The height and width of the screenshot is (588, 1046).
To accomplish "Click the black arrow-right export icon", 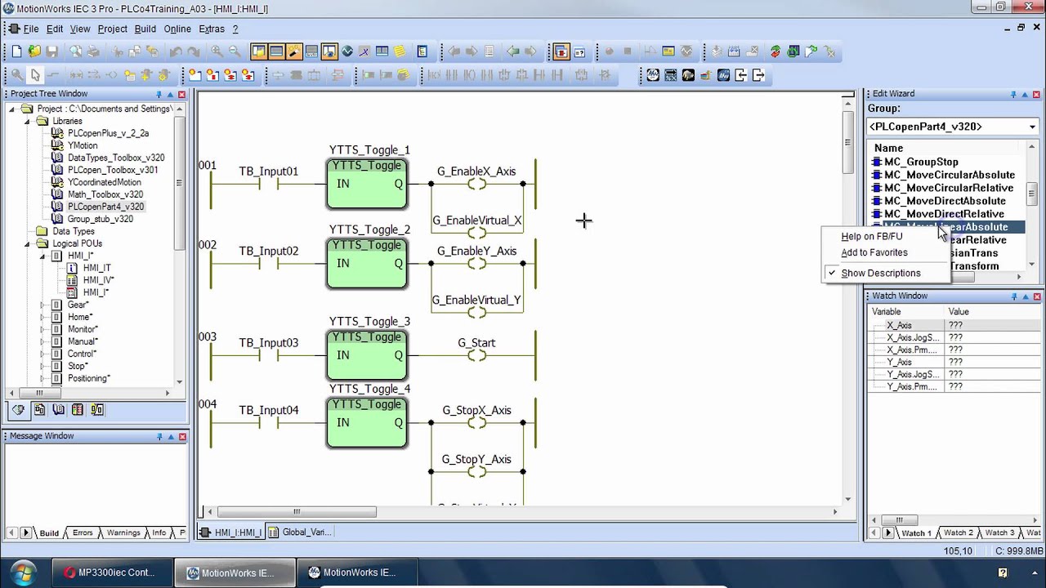I will coord(758,75).
